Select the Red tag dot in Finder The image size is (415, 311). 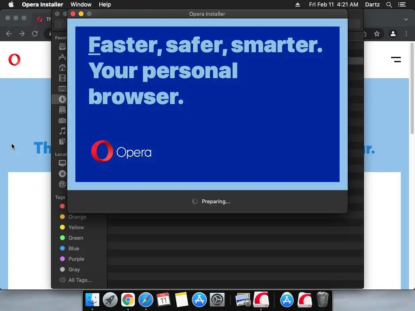62,206
